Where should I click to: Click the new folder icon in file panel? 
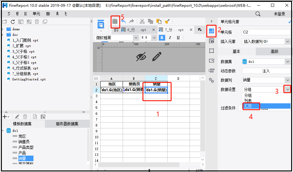[5, 22]
